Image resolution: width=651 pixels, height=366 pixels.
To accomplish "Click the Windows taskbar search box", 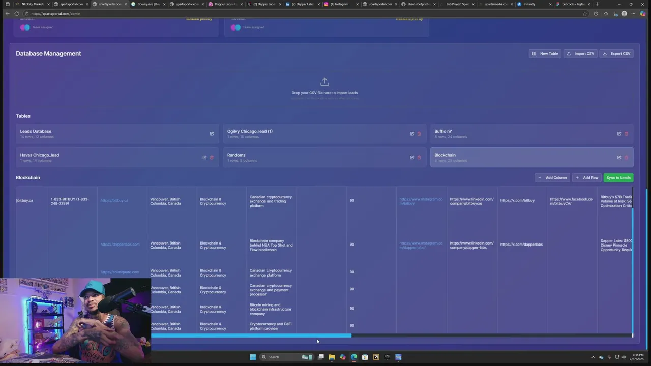I will coord(286,357).
